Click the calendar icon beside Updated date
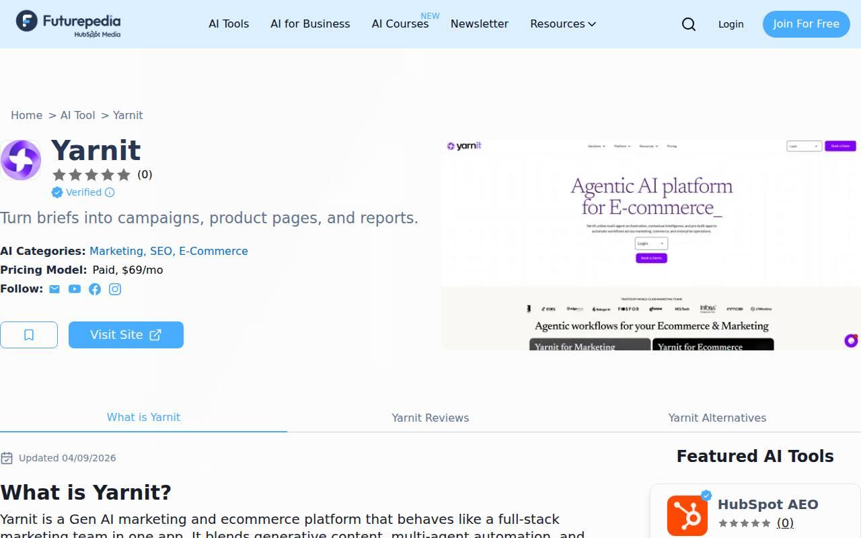861x538 pixels. point(7,458)
